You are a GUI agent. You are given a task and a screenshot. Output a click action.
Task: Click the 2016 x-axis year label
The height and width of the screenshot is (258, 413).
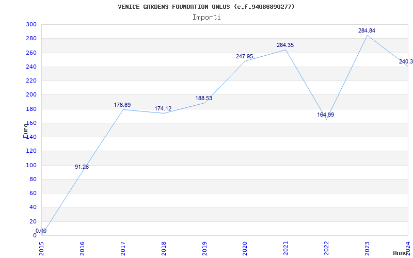click(82, 249)
